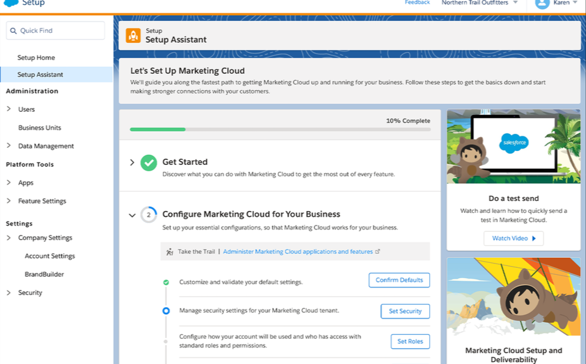Click the Do a test send title
The image size is (586, 364).
coord(513,198)
